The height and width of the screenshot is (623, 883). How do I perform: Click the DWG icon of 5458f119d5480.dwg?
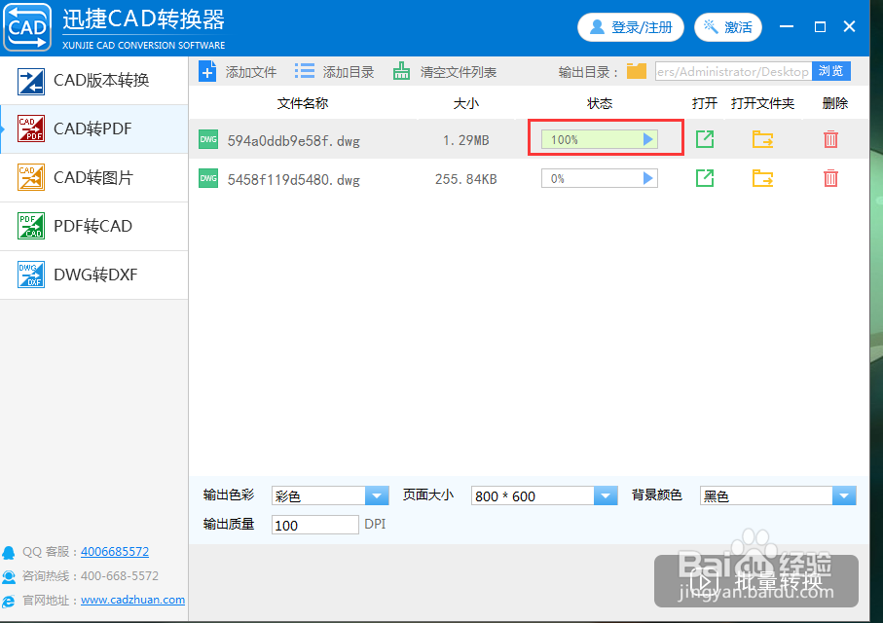click(208, 178)
